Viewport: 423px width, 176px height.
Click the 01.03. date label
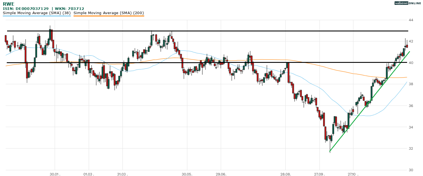click(88, 173)
